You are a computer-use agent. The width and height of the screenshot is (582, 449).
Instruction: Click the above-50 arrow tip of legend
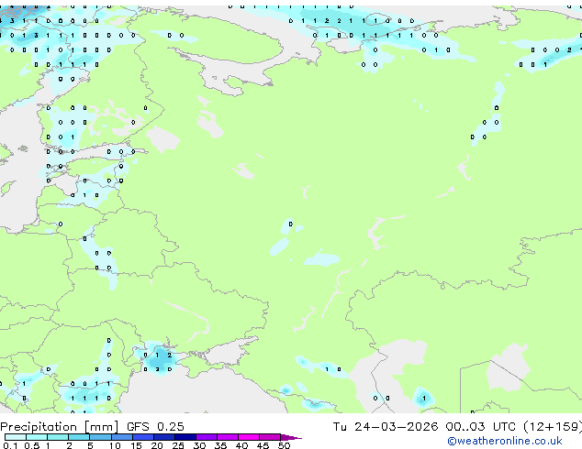click(291, 437)
